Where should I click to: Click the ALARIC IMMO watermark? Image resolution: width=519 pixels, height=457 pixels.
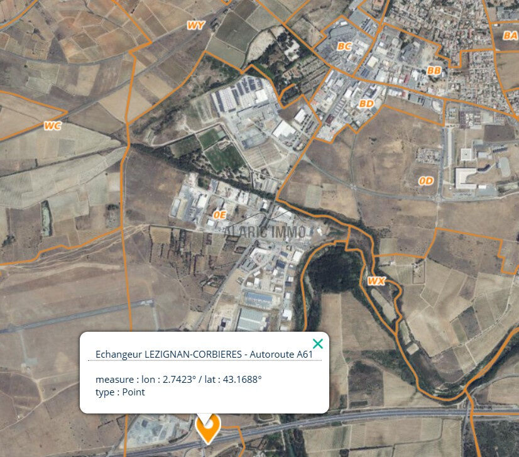[x=265, y=231]
